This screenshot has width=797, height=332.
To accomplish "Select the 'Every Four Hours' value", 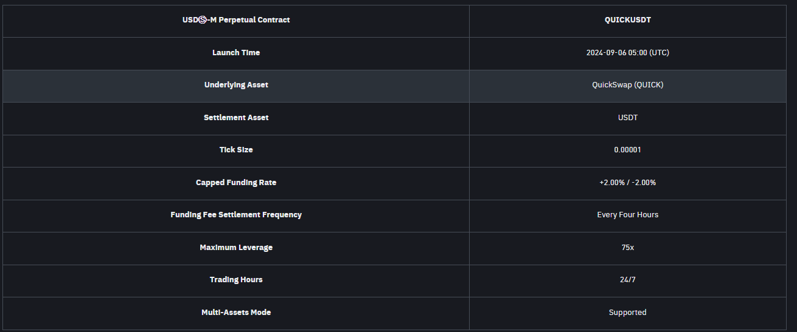I will pos(627,215).
